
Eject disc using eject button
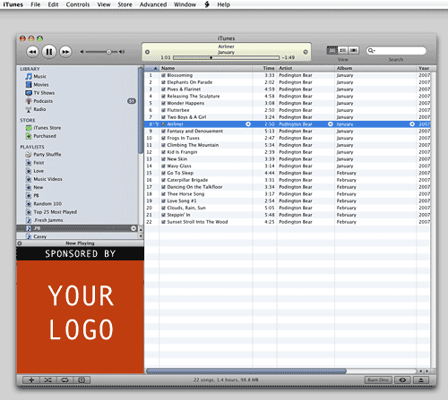(x=421, y=380)
